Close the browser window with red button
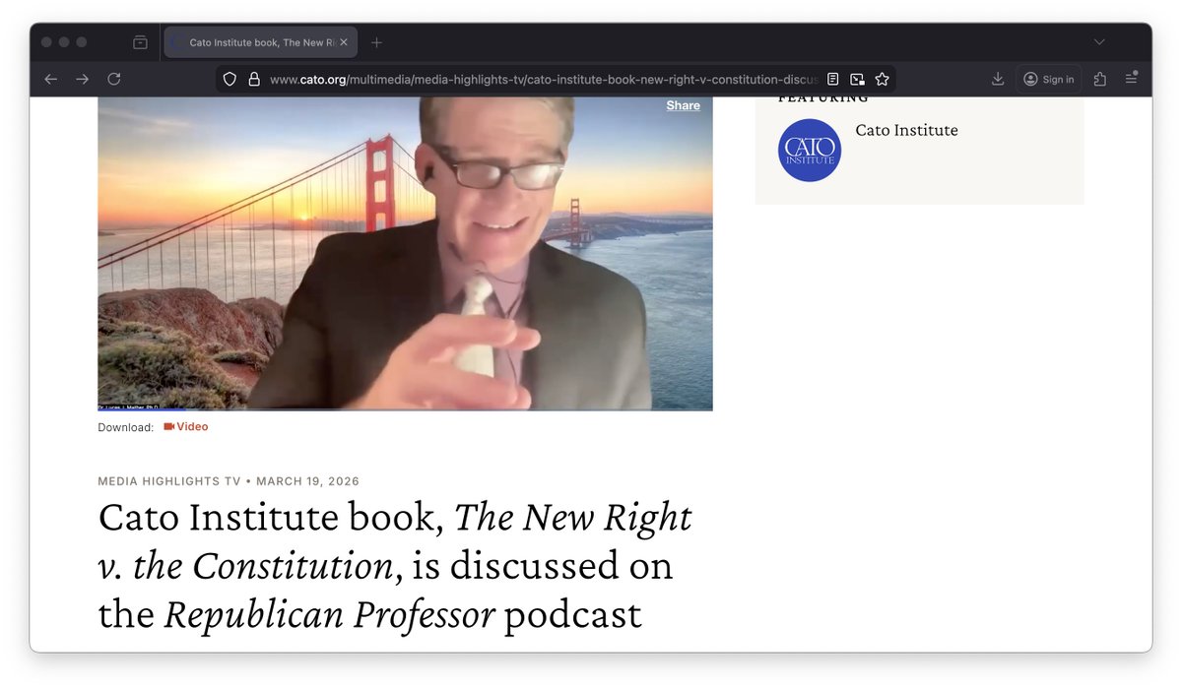Image resolution: width=1182 pixels, height=689 pixels. coord(46,42)
